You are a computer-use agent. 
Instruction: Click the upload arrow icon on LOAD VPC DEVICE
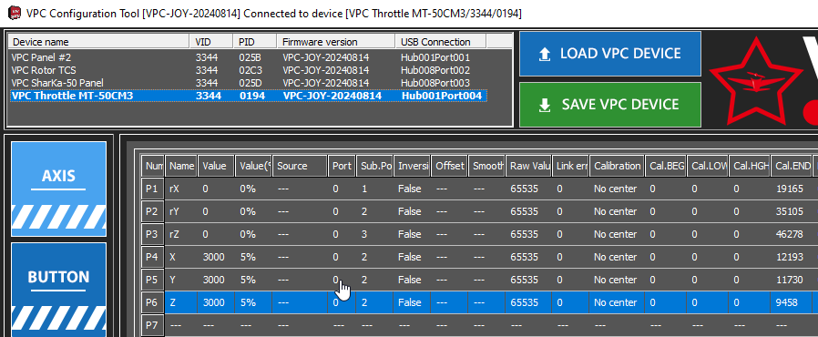pyautogui.click(x=545, y=55)
